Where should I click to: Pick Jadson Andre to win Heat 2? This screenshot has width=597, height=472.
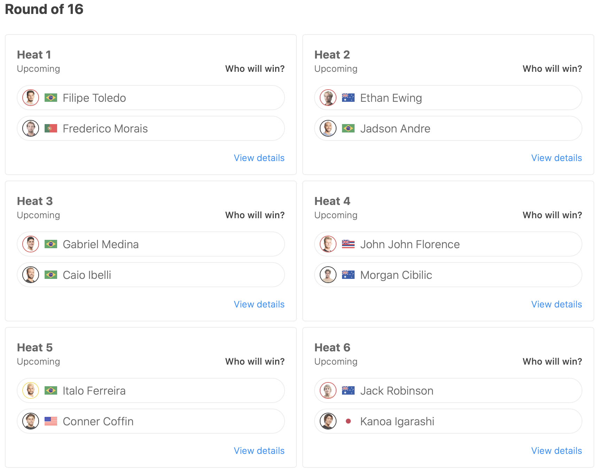[448, 128]
